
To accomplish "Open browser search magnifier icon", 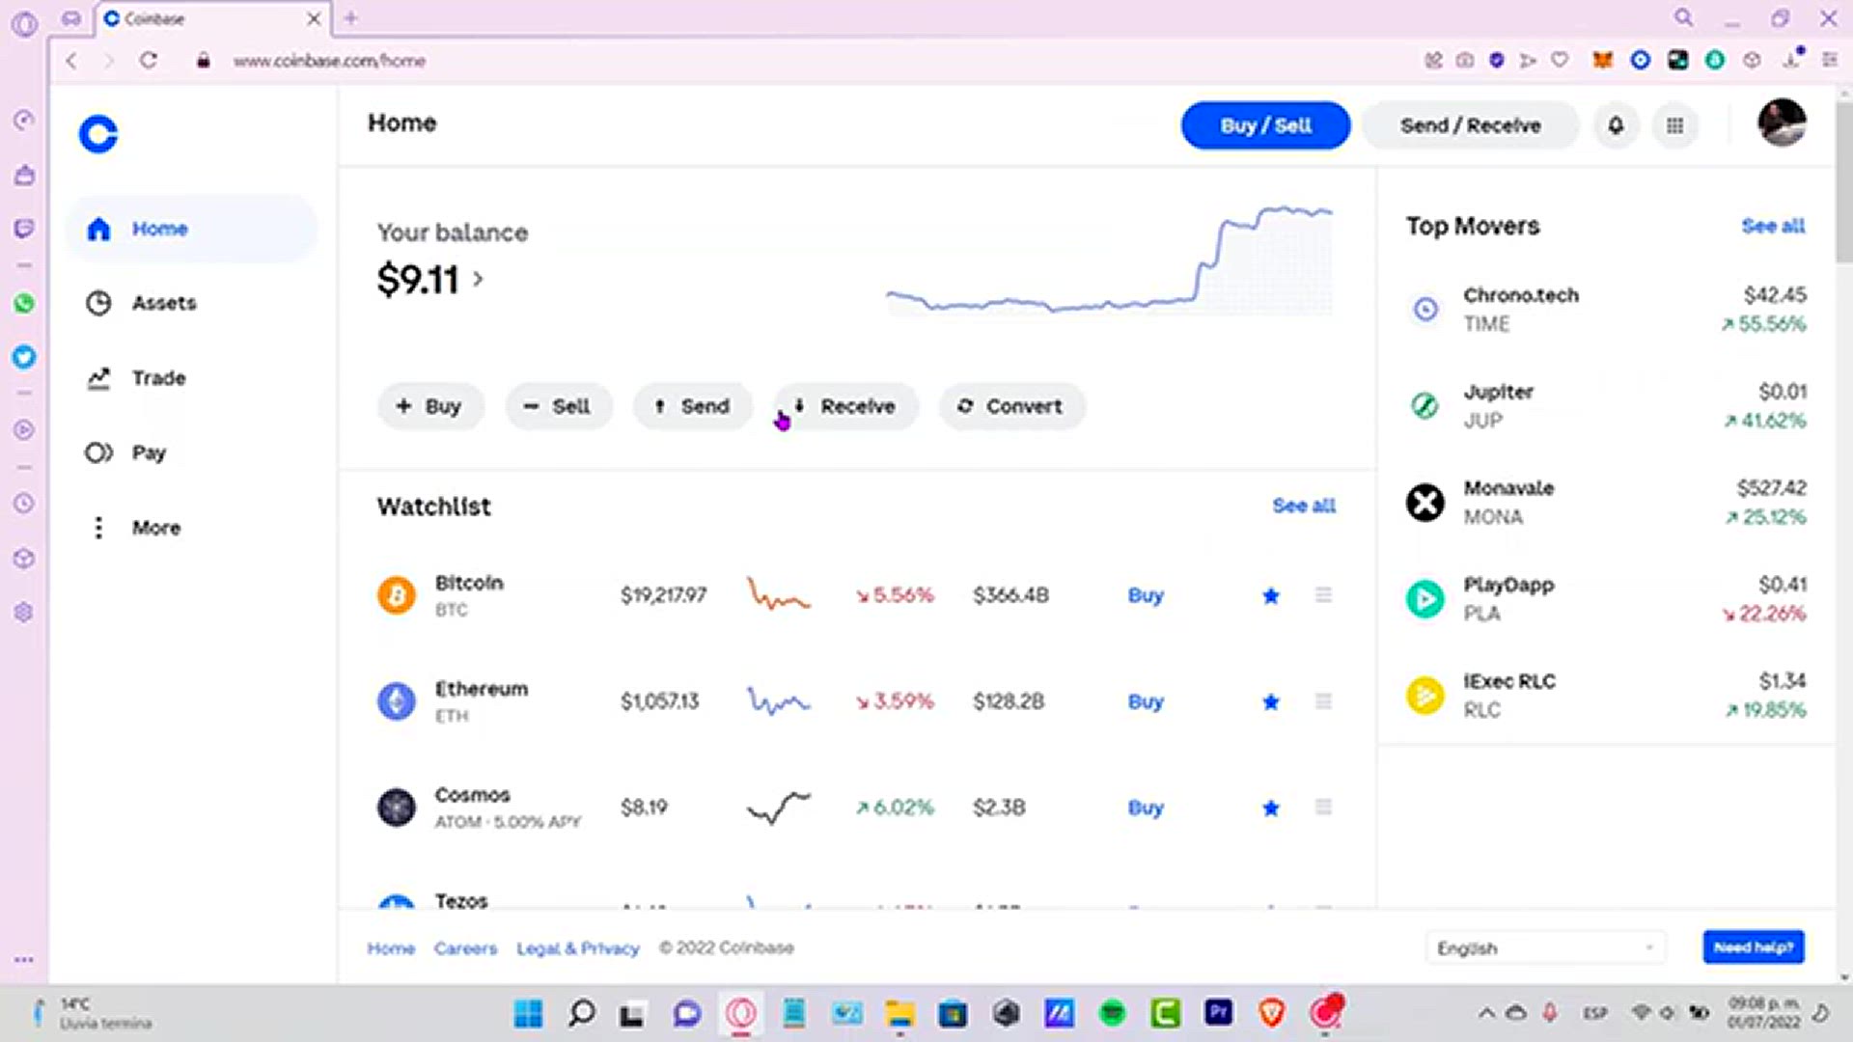I will coord(1684,18).
